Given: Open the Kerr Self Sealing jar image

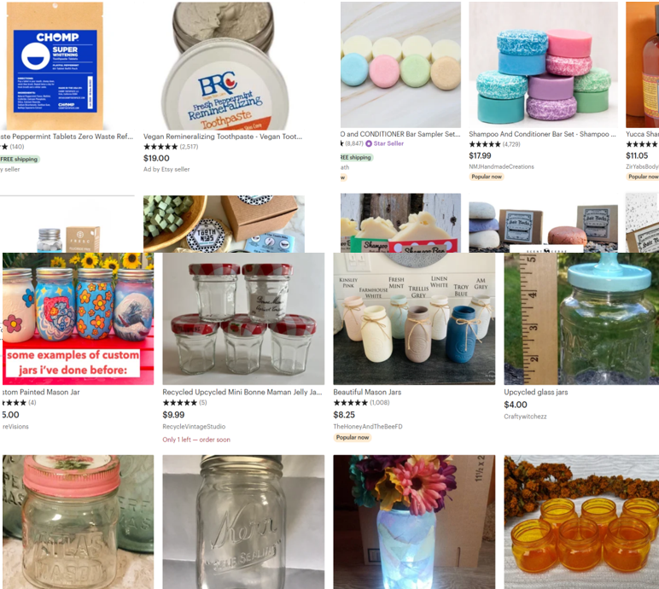Looking at the screenshot, I should coord(243,522).
